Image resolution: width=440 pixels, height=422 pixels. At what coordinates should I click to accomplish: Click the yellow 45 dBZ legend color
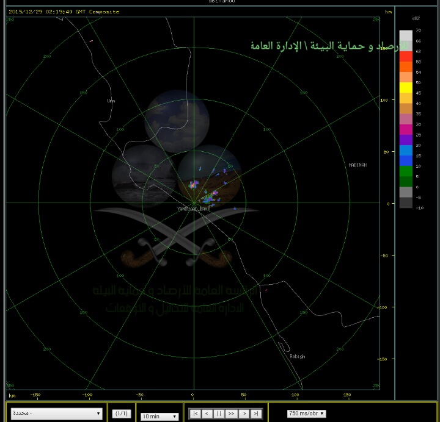pos(406,88)
